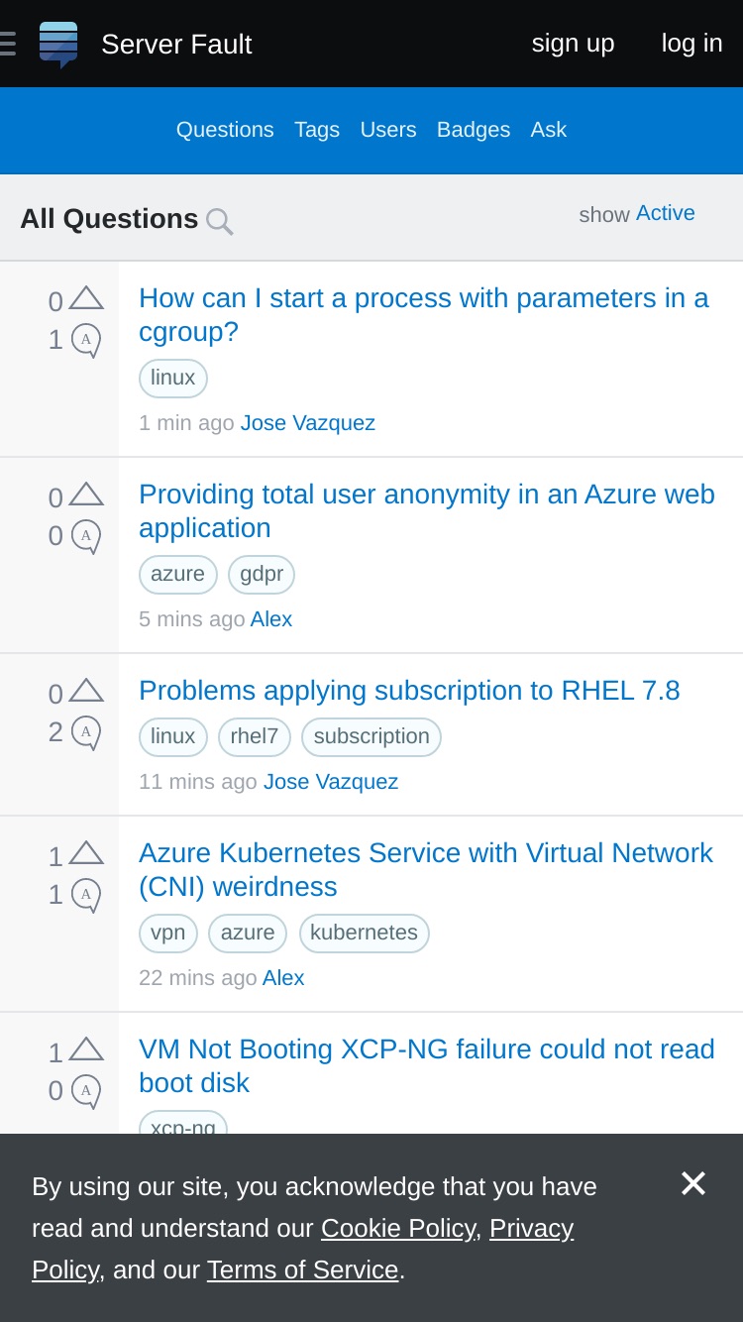Screen dimensions: 743x1322
Task: Click the answer bubble for Azure anonymity question
Action: pyautogui.click(x=86, y=536)
